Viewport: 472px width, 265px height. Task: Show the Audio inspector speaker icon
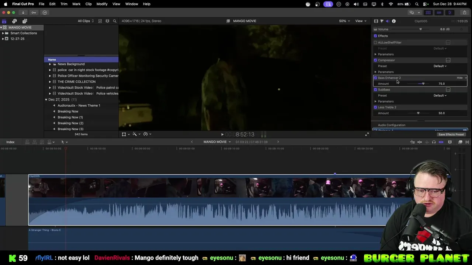point(388,21)
